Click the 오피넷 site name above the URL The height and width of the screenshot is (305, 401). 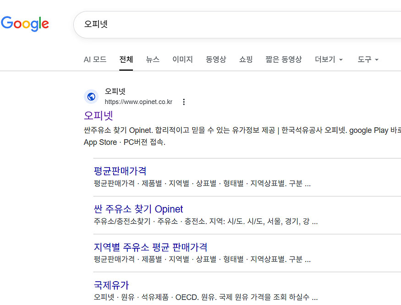(x=115, y=92)
